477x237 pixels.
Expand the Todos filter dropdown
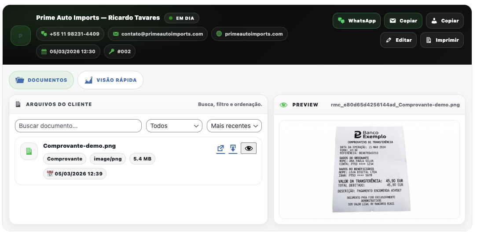click(174, 126)
